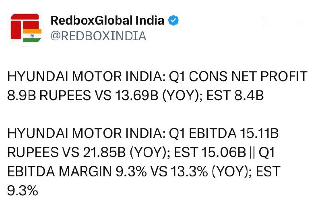Click the 8.9B RUPEES figure
The image size is (322, 205).
point(48,96)
